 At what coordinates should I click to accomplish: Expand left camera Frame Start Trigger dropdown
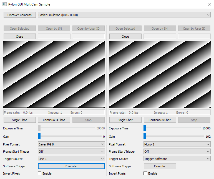(71, 152)
